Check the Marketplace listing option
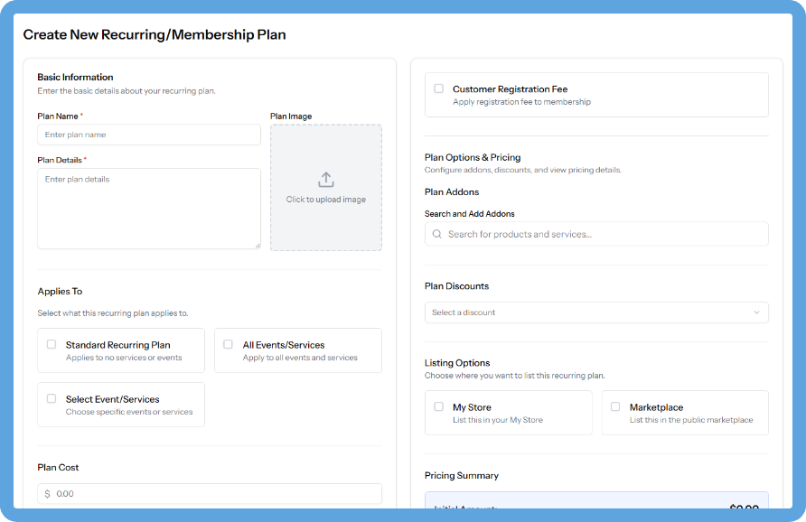This screenshot has width=806, height=522. point(615,406)
